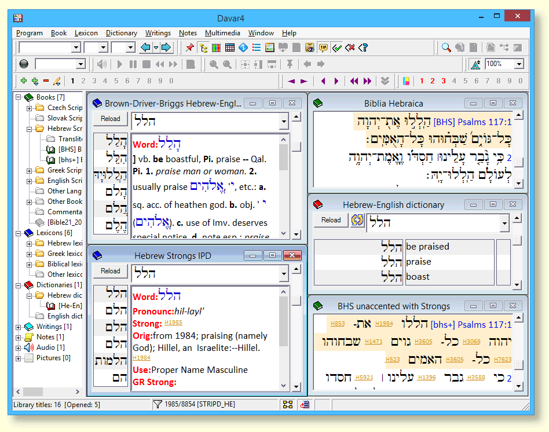This screenshot has height=432, width=549.
Task: Open the Dictionary menu
Action: (122, 33)
